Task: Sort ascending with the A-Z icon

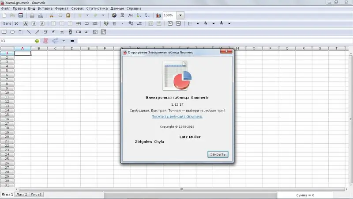Action: [x=139, y=15]
